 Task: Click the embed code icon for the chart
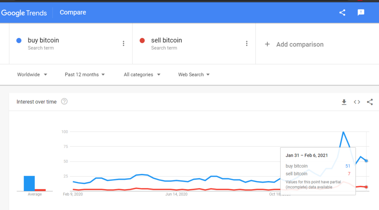click(357, 102)
